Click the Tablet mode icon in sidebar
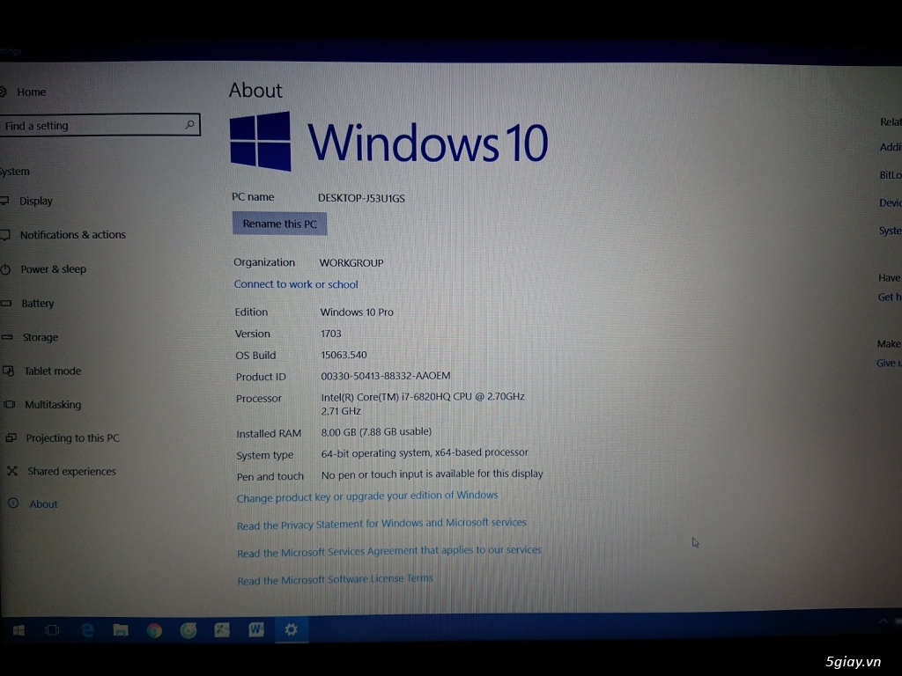 point(8,371)
